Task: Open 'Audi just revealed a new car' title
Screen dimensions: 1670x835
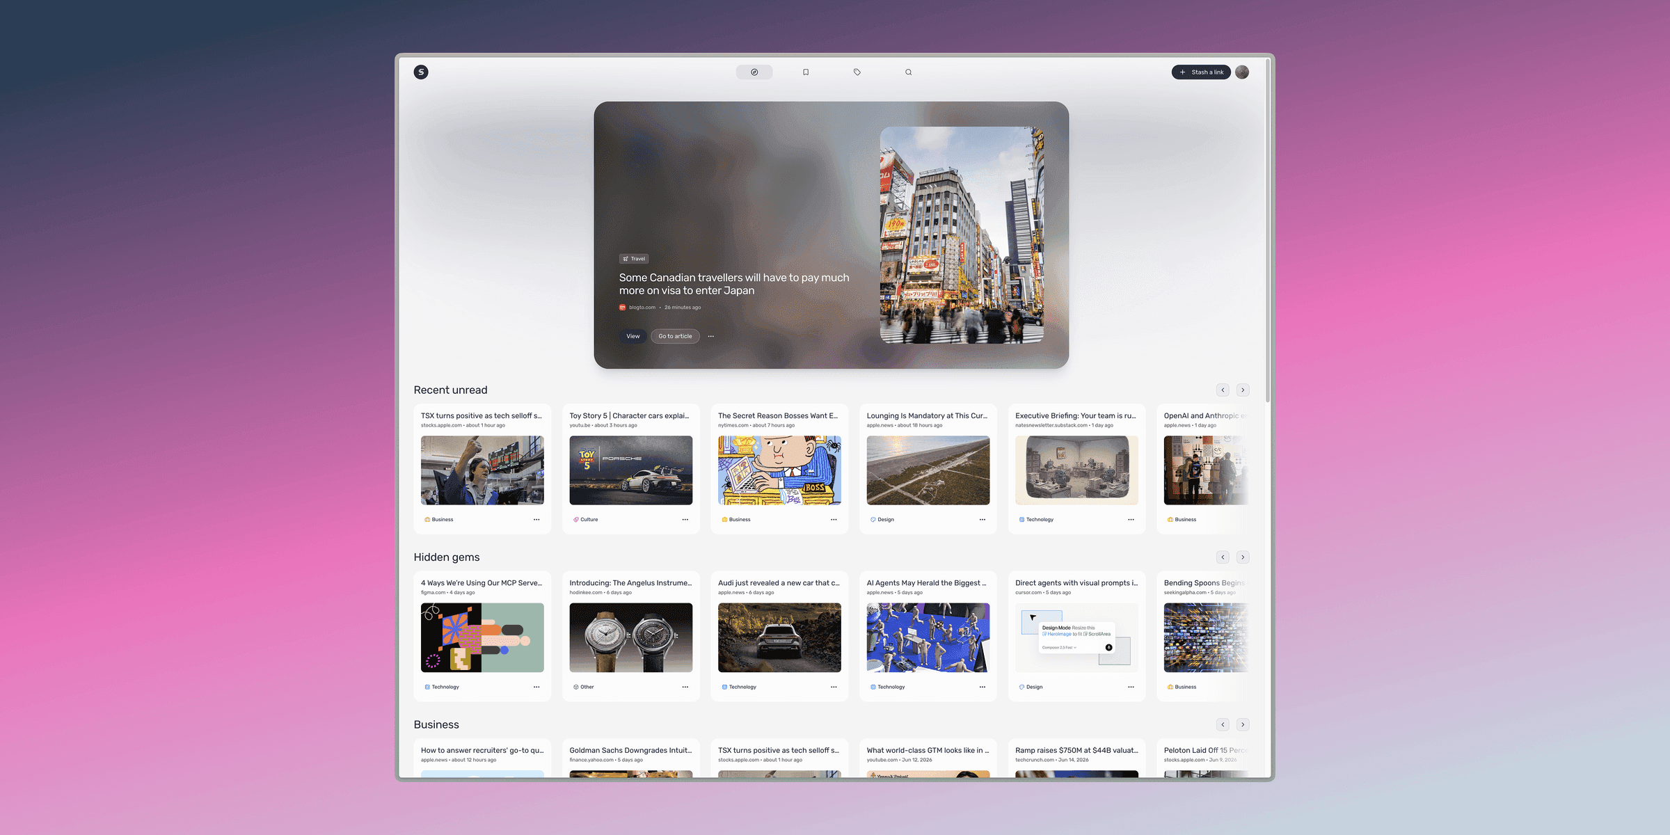Action: click(779, 583)
